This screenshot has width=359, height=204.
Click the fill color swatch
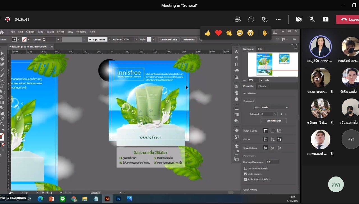14,40
